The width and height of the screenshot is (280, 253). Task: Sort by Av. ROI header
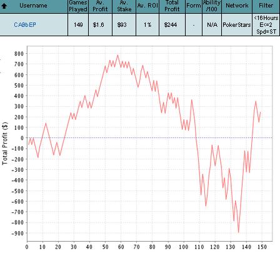(147, 6)
